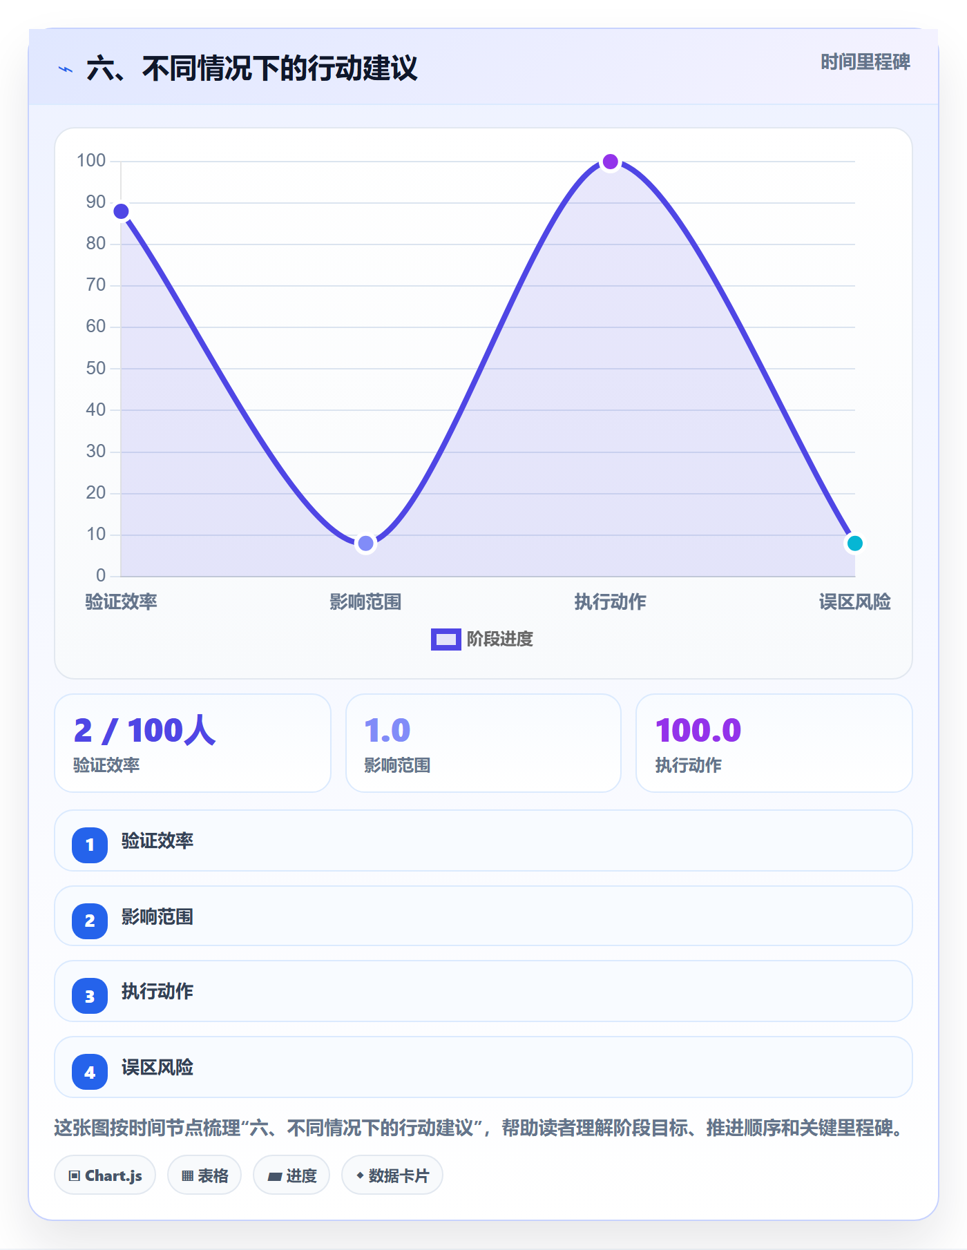Click the 执行动作 x-axis label
The height and width of the screenshot is (1250, 967).
[611, 602]
